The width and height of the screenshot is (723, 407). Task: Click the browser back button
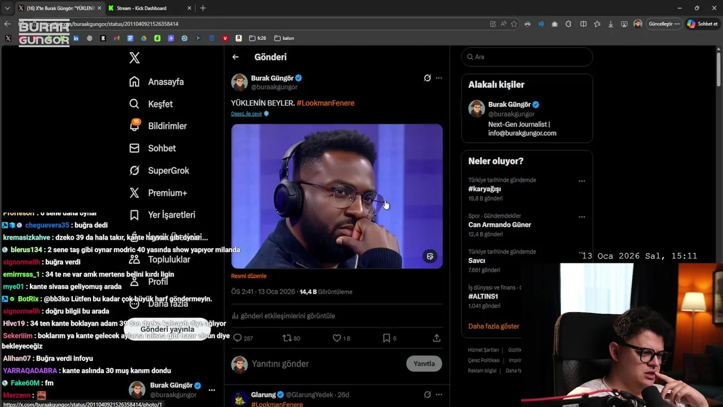(x=7, y=24)
